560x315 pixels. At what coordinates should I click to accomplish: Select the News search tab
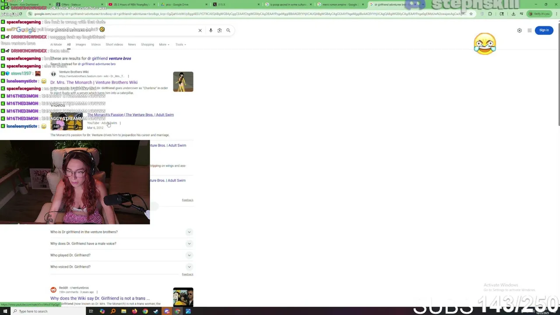pos(132,44)
